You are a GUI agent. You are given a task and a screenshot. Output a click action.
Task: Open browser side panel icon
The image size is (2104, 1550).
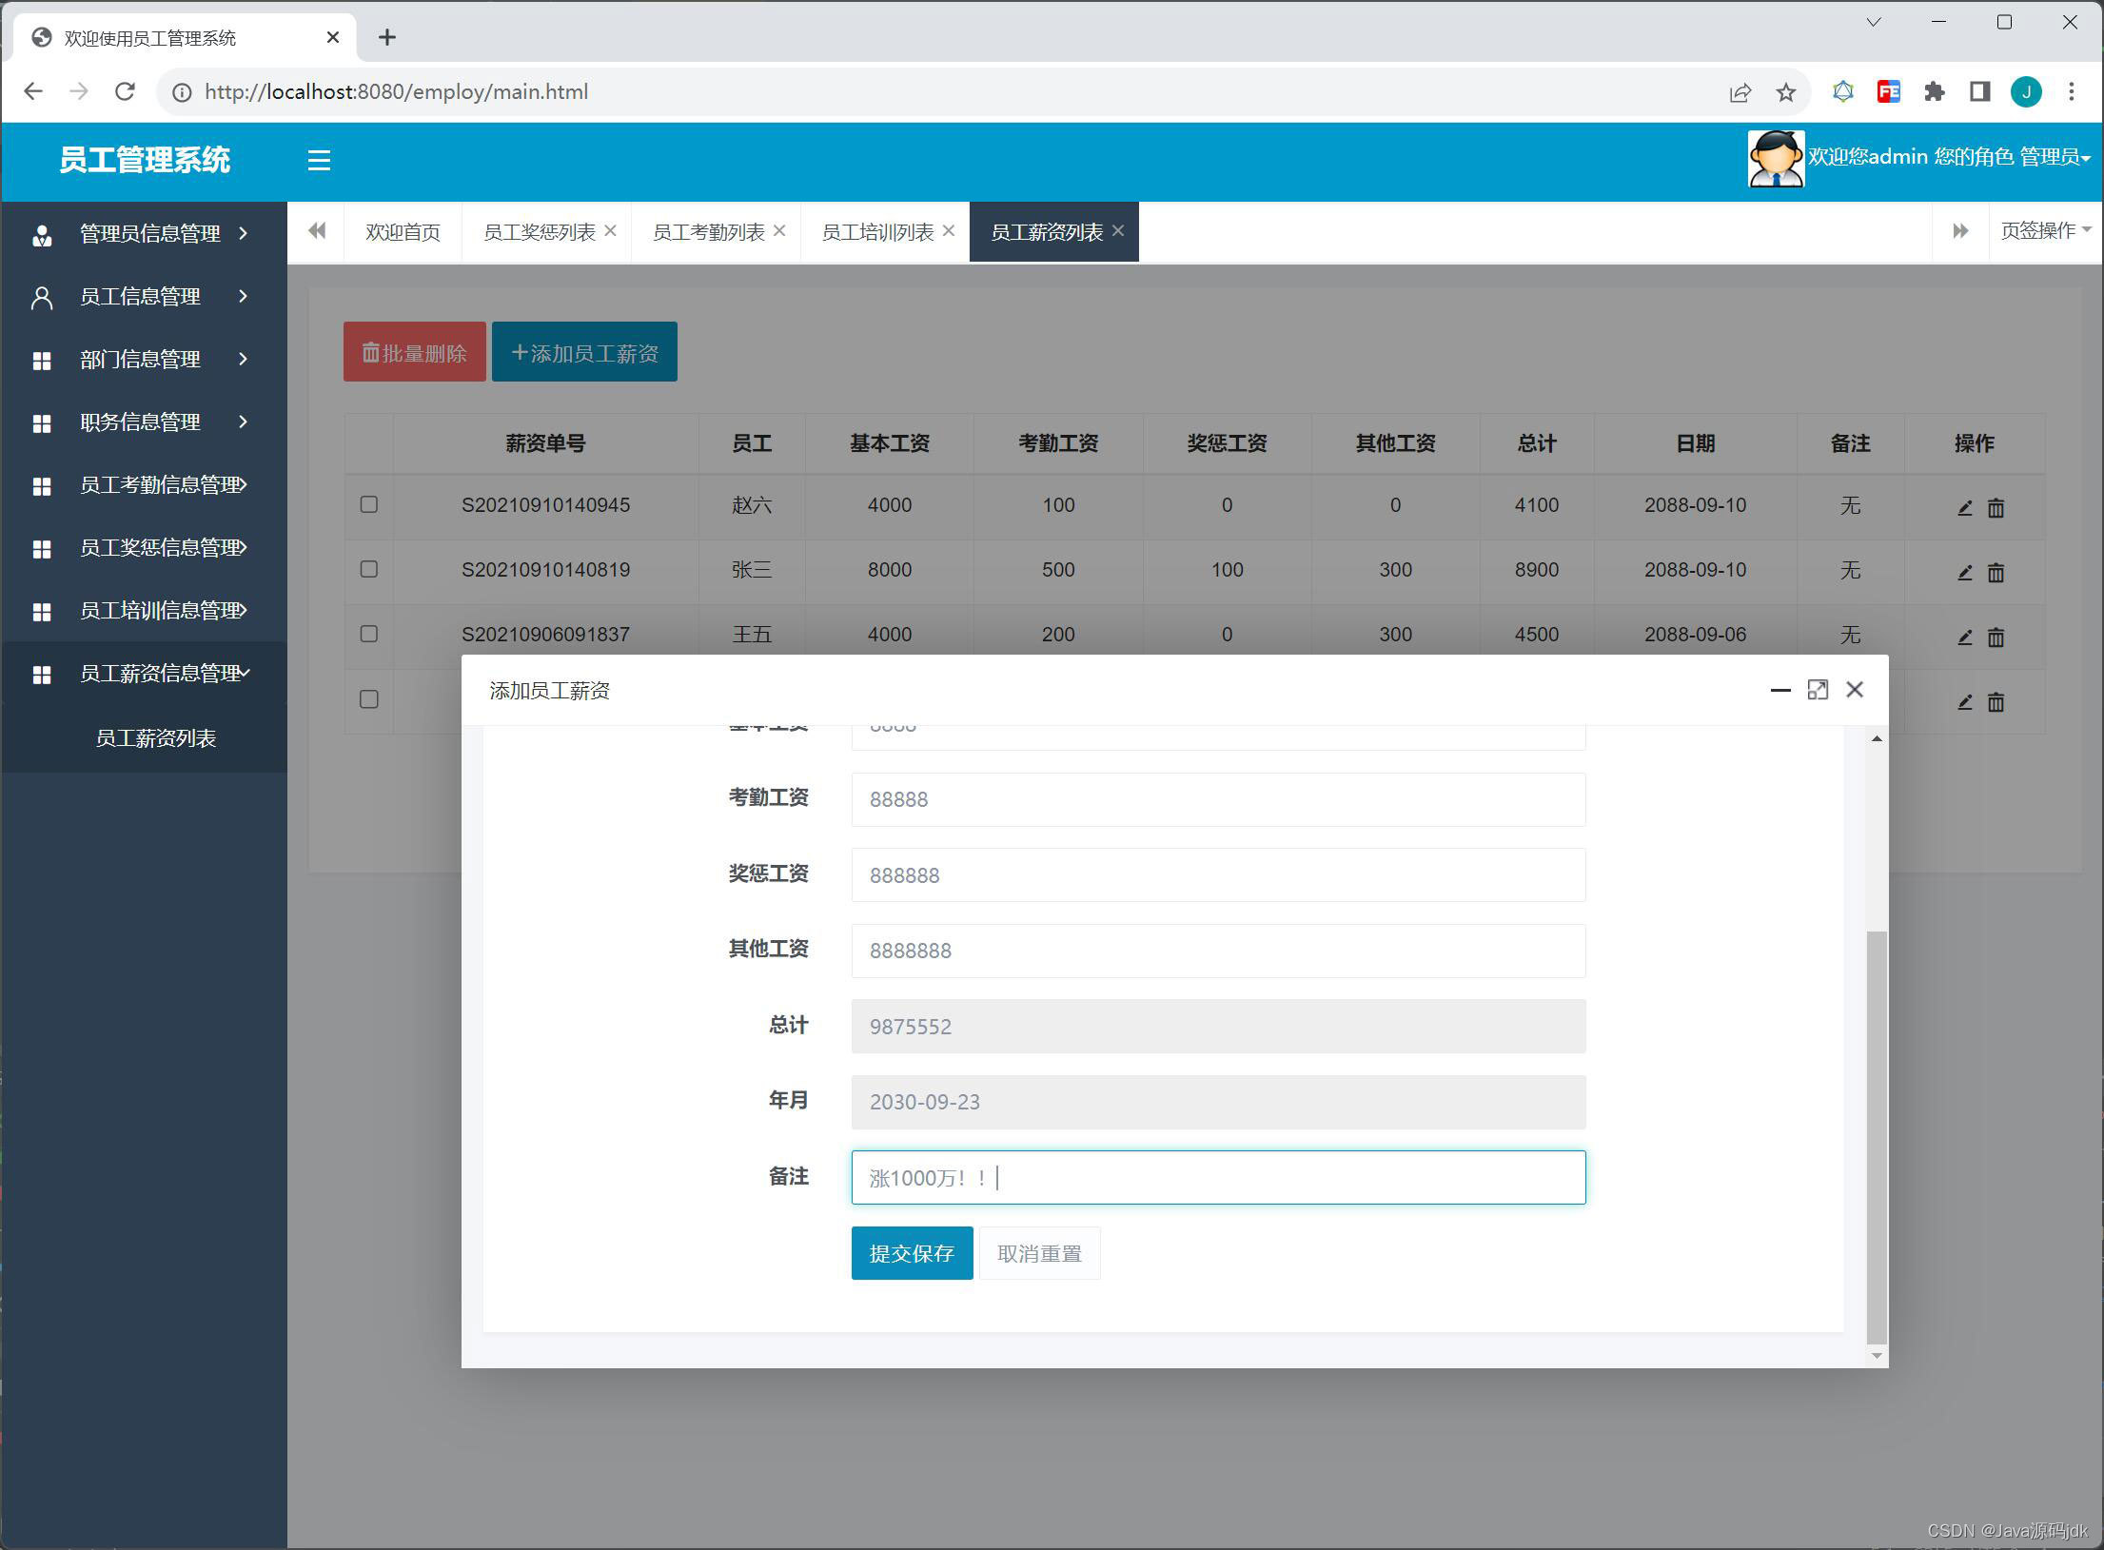[x=1980, y=92]
